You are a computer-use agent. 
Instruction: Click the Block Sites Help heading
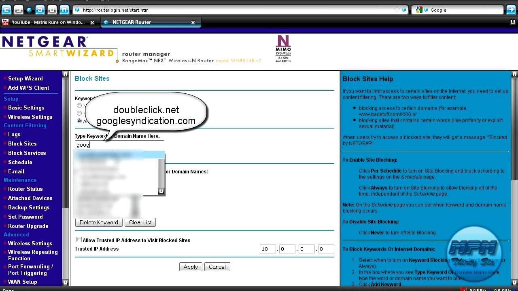(x=368, y=79)
